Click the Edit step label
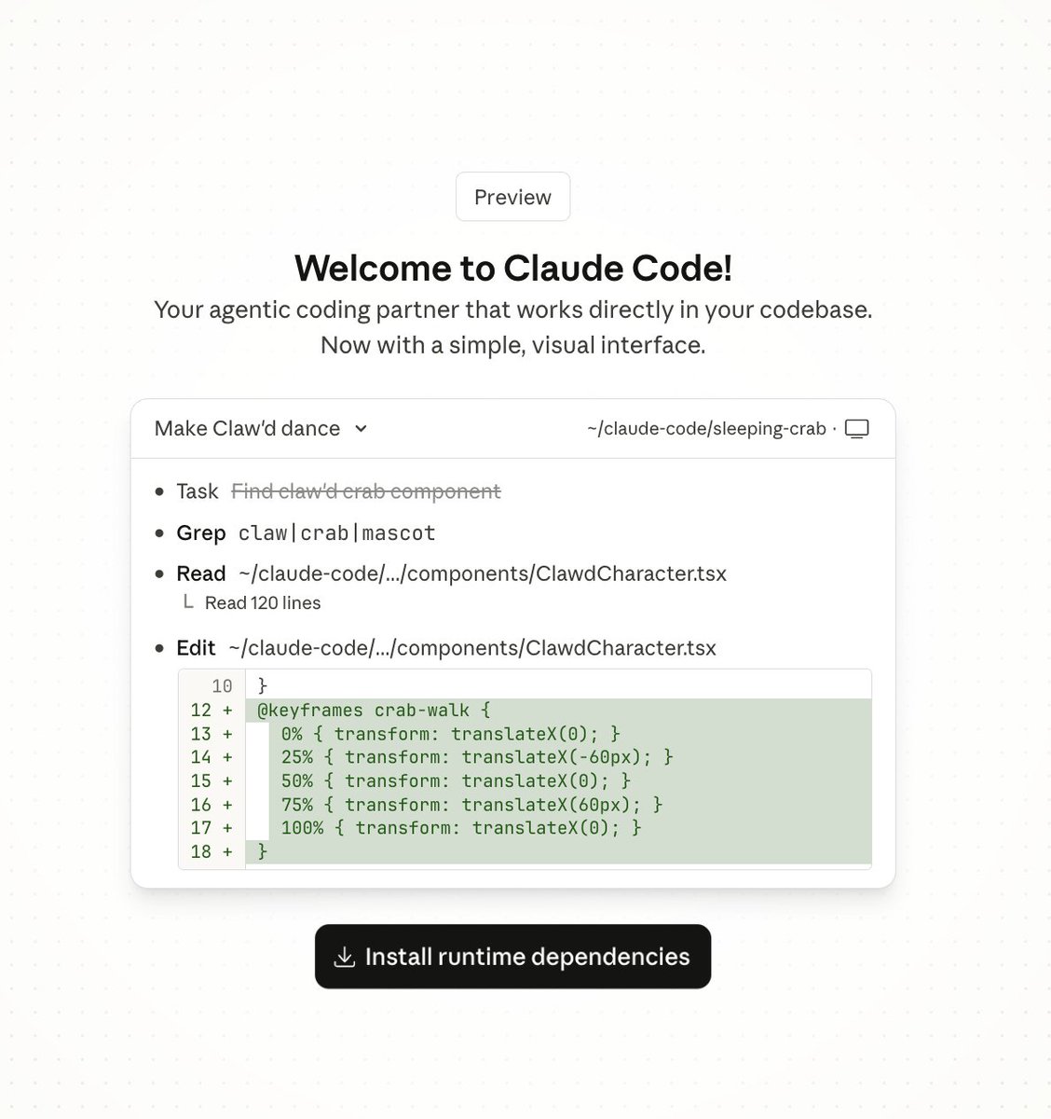This screenshot has width=1051, height=1119. tap(196, 648)
